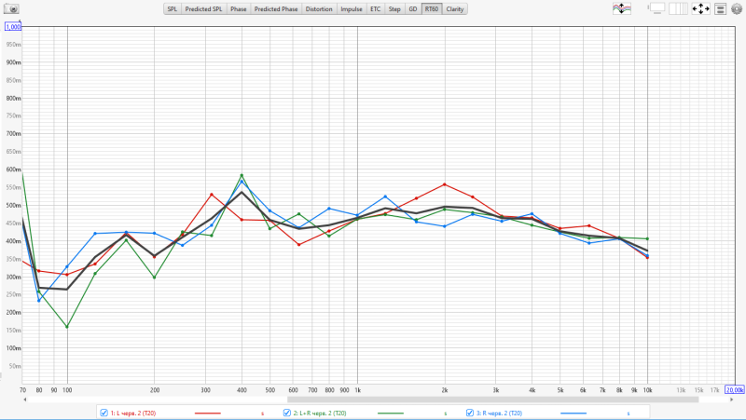Uncheck trace 3: R T20 checkbox

pos(470,413)
